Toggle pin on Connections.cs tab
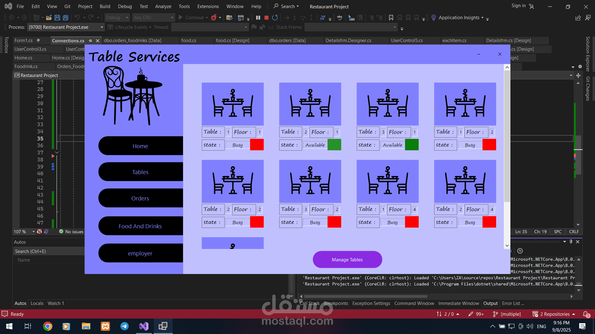Image resolution: width=595 pixels, height=334 pixels. pos(90,41)
